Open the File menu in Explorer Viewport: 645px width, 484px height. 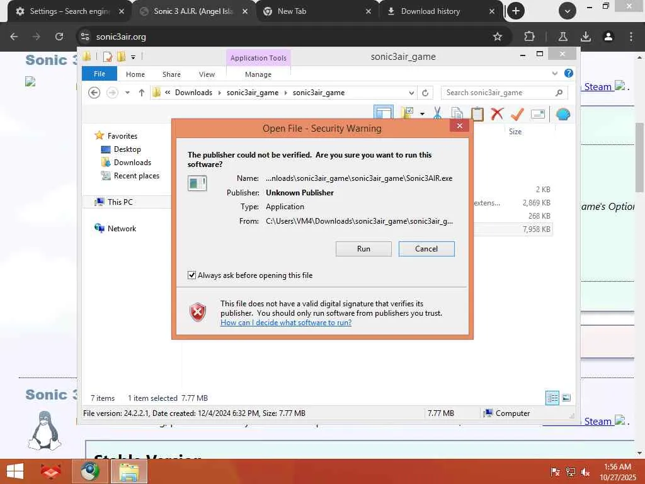99,74
